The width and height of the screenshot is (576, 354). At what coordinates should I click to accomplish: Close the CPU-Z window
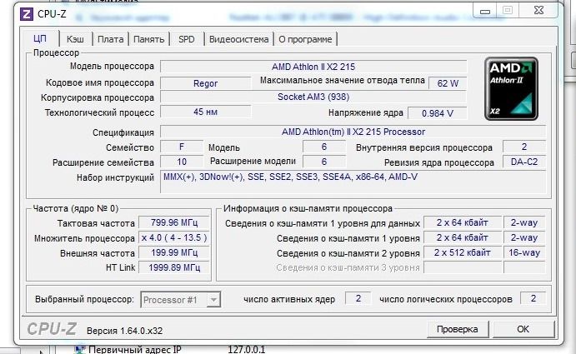pyautogui.click(x=538, y=11)
